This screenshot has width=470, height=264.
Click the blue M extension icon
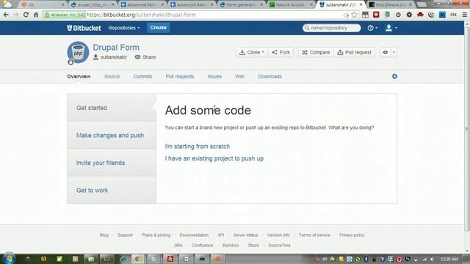click(x=442, y=15)
